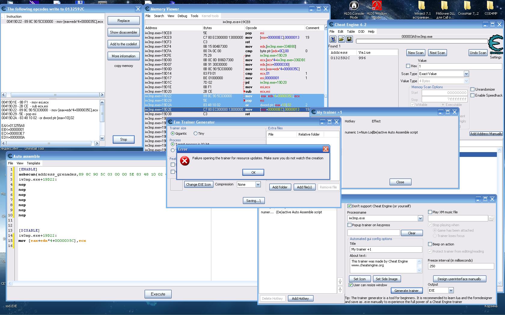Click the Replace button in the opcodes window

(x=124, y=21)
